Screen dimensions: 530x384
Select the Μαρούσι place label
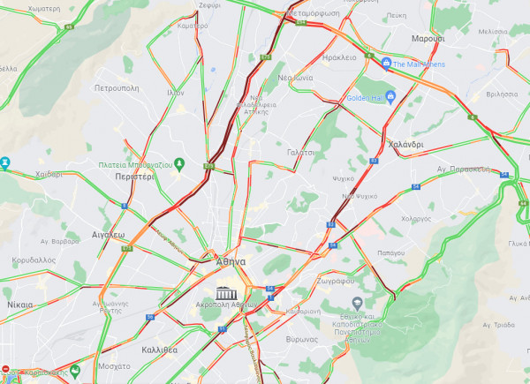coord(428,39)
